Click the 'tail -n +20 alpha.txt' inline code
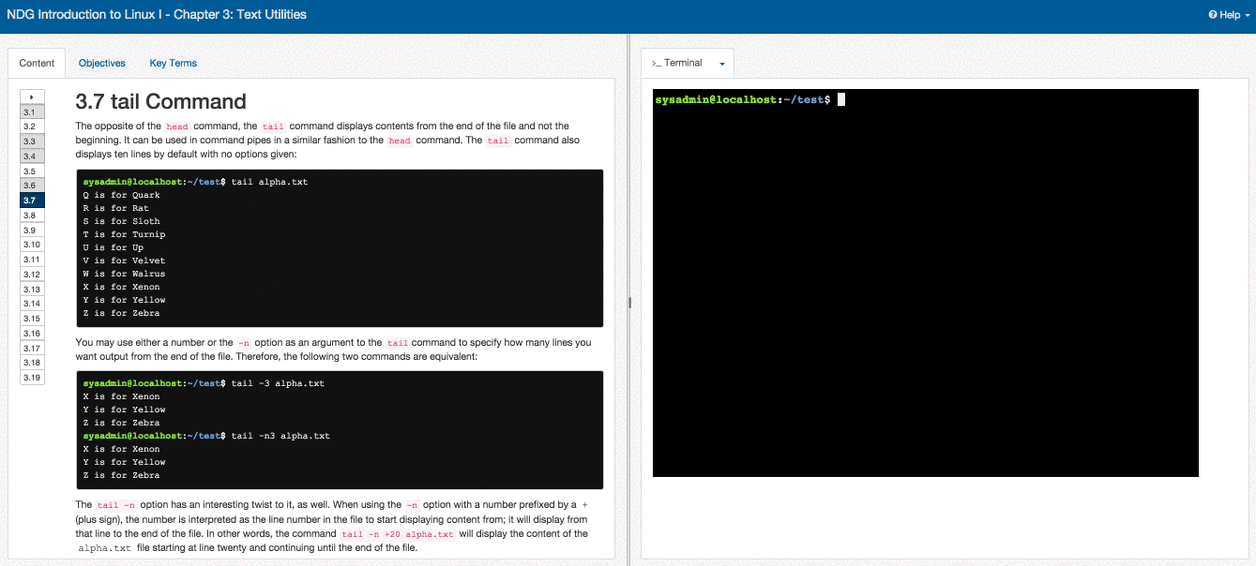Viewport: 1256px width, 566px height. (x=398, y=534)
